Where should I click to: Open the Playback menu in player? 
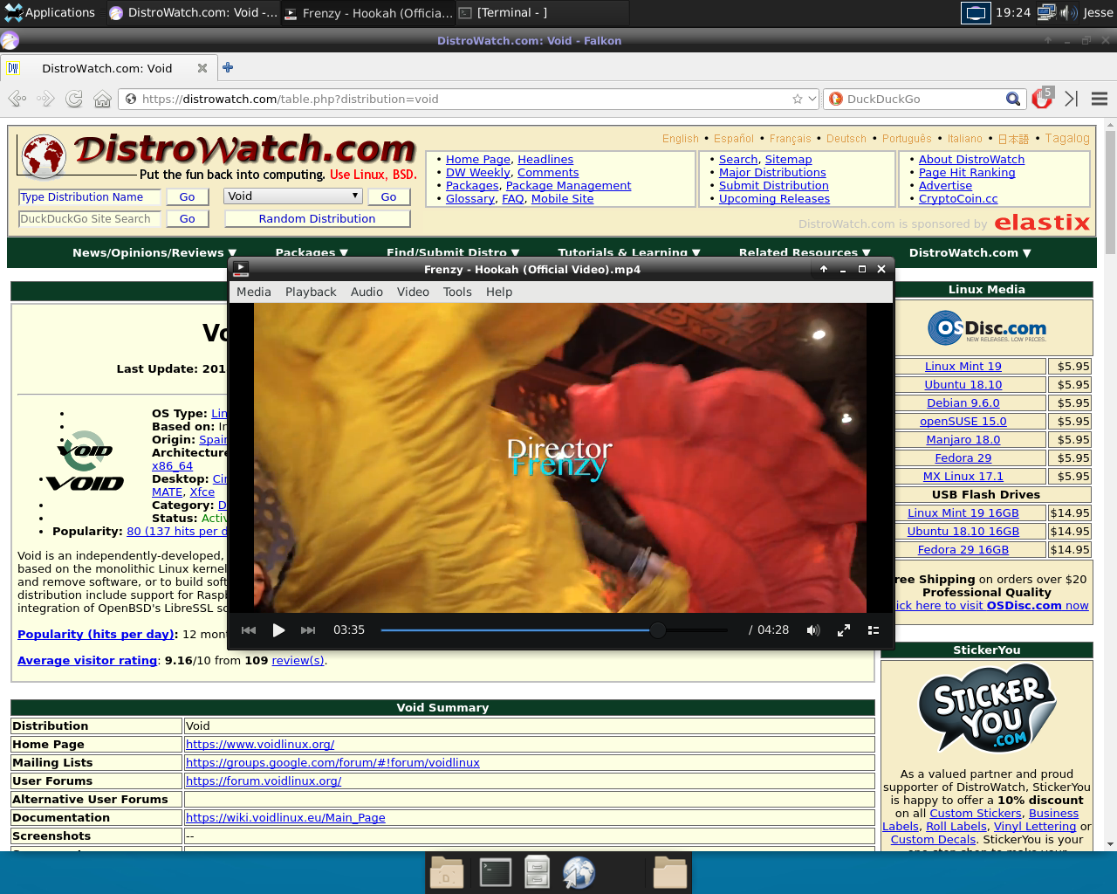click(311, 292)
